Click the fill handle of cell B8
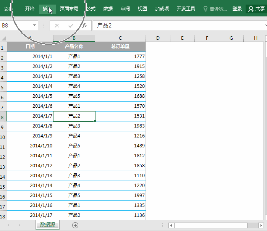This screenshot has width=267, height=231. pos(95,121)
